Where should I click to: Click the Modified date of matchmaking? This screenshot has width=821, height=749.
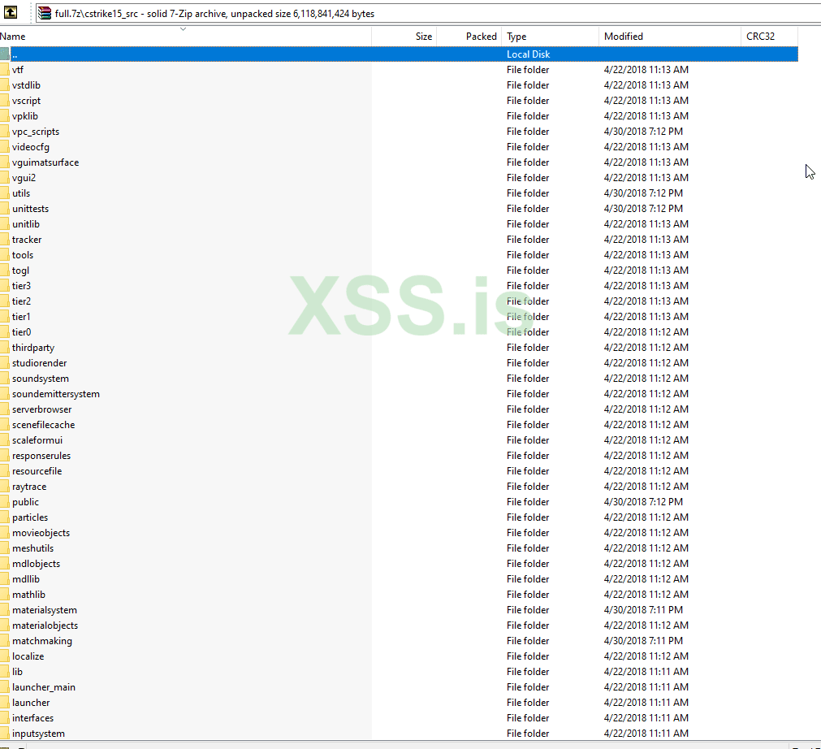point(643,641)
